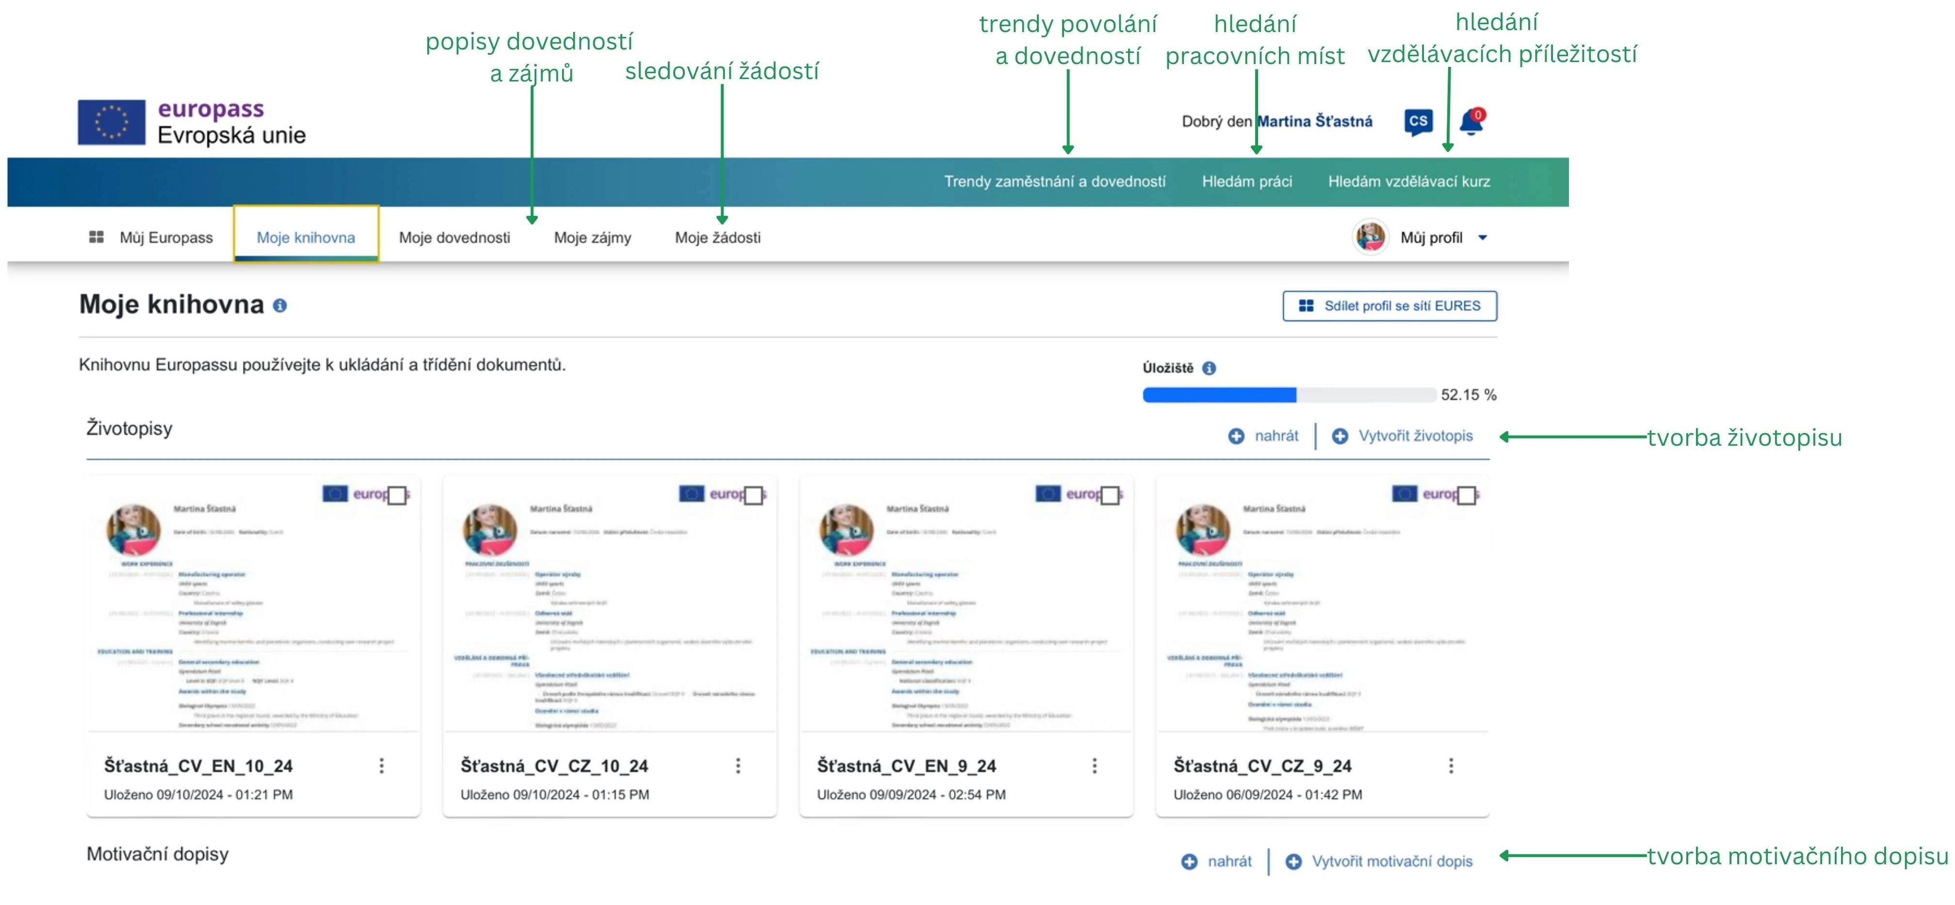
Task: Click the info icon next to Úložiště
Action: (x=1209, y=368)
